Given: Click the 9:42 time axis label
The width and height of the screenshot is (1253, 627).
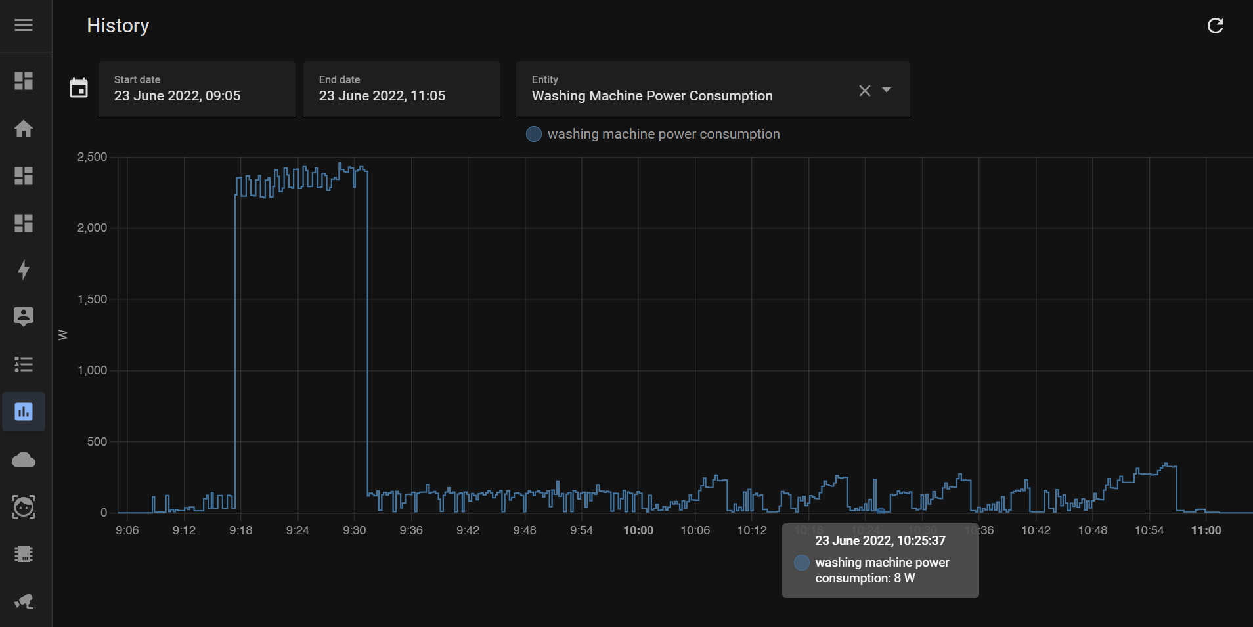Looking at the screenshot, I should click(468, 530).
